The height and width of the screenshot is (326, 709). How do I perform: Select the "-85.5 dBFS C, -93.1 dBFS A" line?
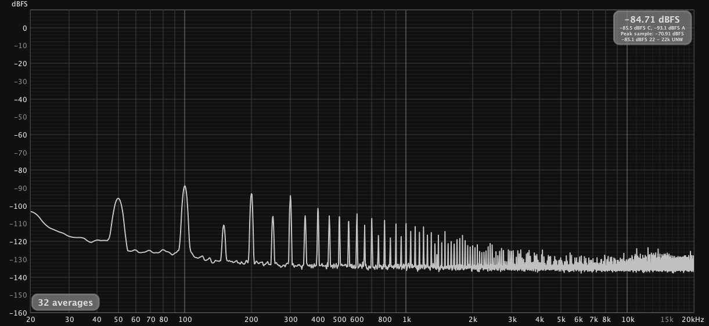(652, 28)
